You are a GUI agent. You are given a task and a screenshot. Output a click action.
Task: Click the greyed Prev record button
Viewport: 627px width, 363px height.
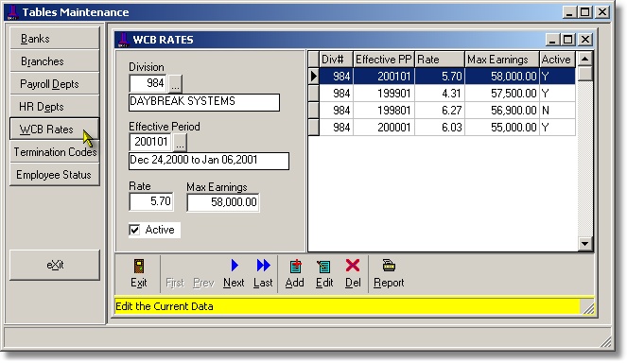point(203,283)
